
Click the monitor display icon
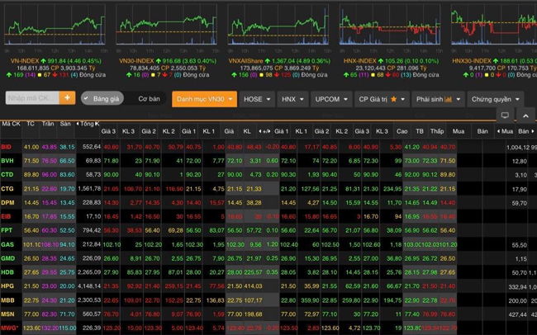(505, 116)
